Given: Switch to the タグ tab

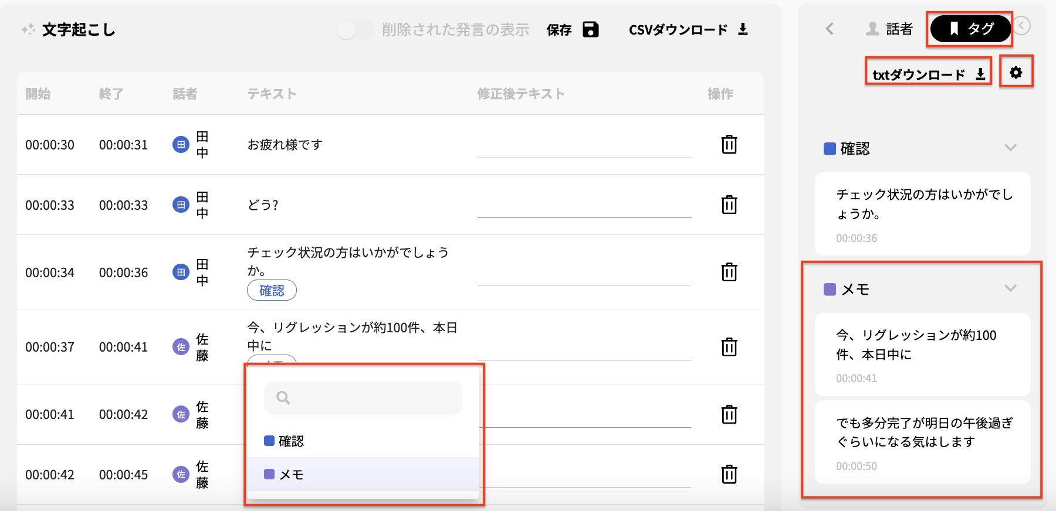Looking at the screenshot, I should click(x=970, y=28).
